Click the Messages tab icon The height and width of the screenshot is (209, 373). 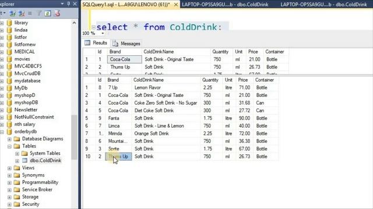pyautogui.click(x=115, y=44)
